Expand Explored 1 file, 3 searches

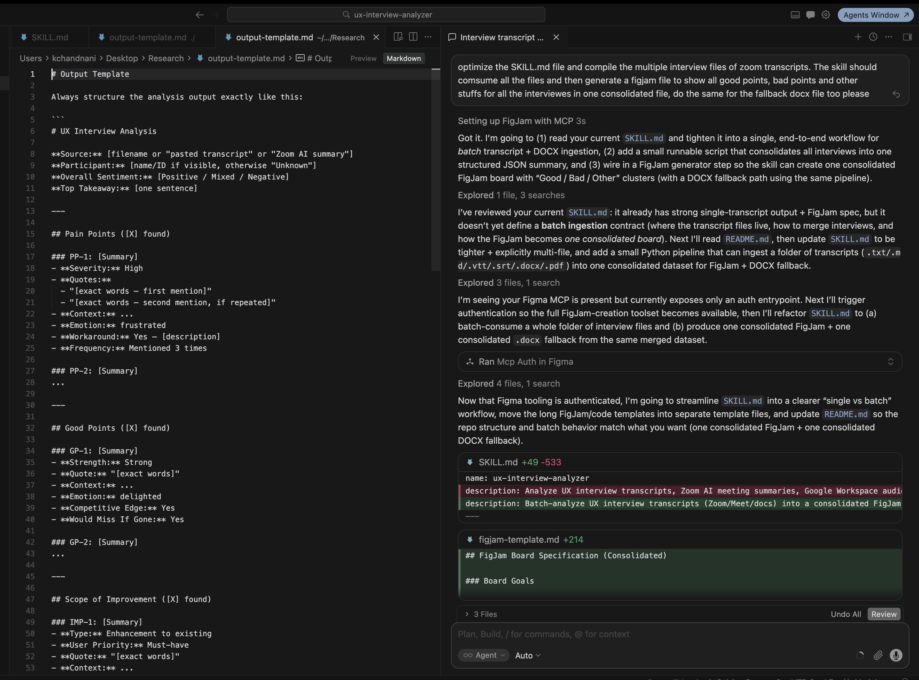tap(511, 195)
